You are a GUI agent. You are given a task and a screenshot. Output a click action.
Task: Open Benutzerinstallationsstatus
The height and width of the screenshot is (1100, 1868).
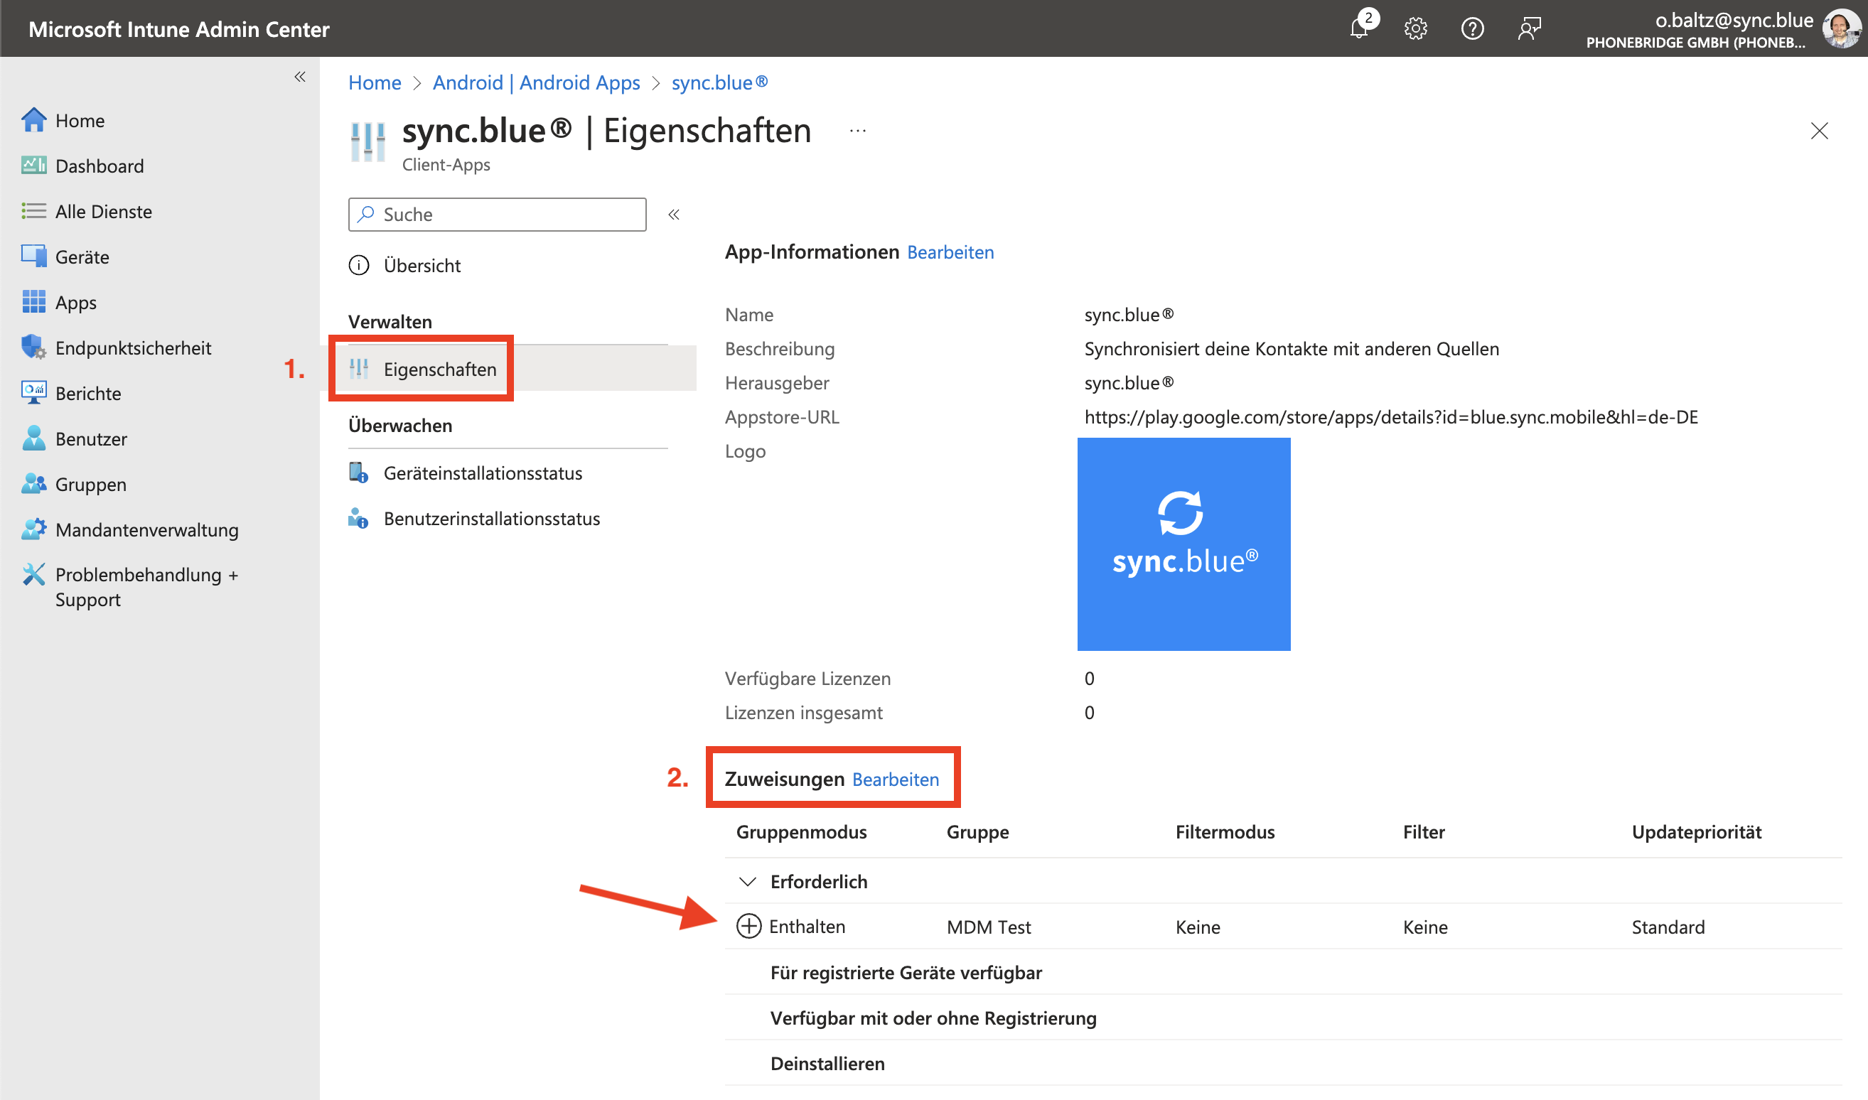(491, 518)
